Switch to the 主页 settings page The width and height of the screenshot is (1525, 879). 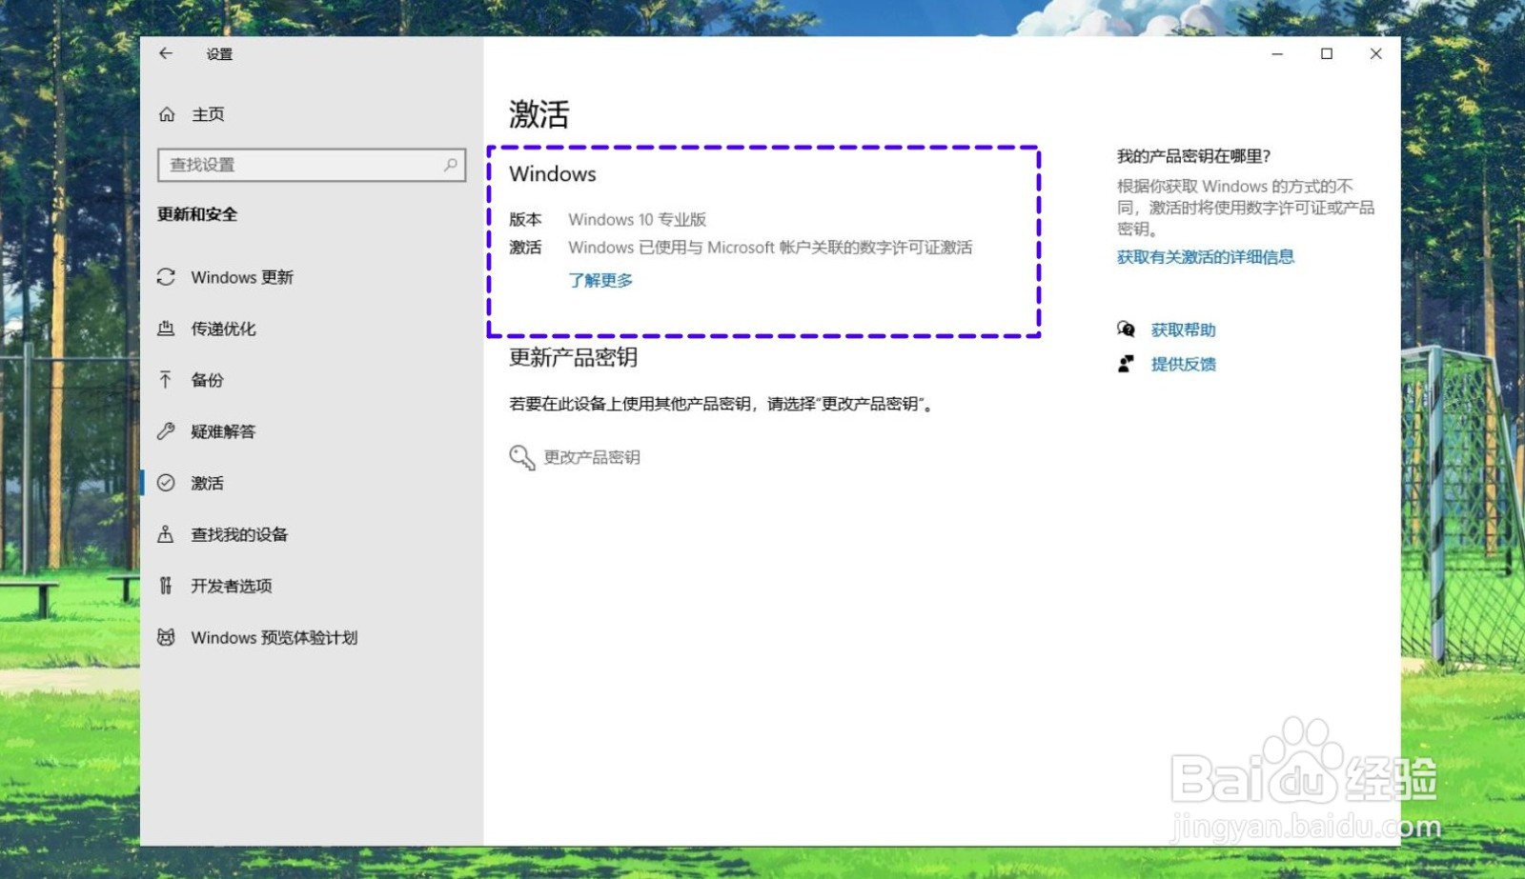tap(208, 113)
